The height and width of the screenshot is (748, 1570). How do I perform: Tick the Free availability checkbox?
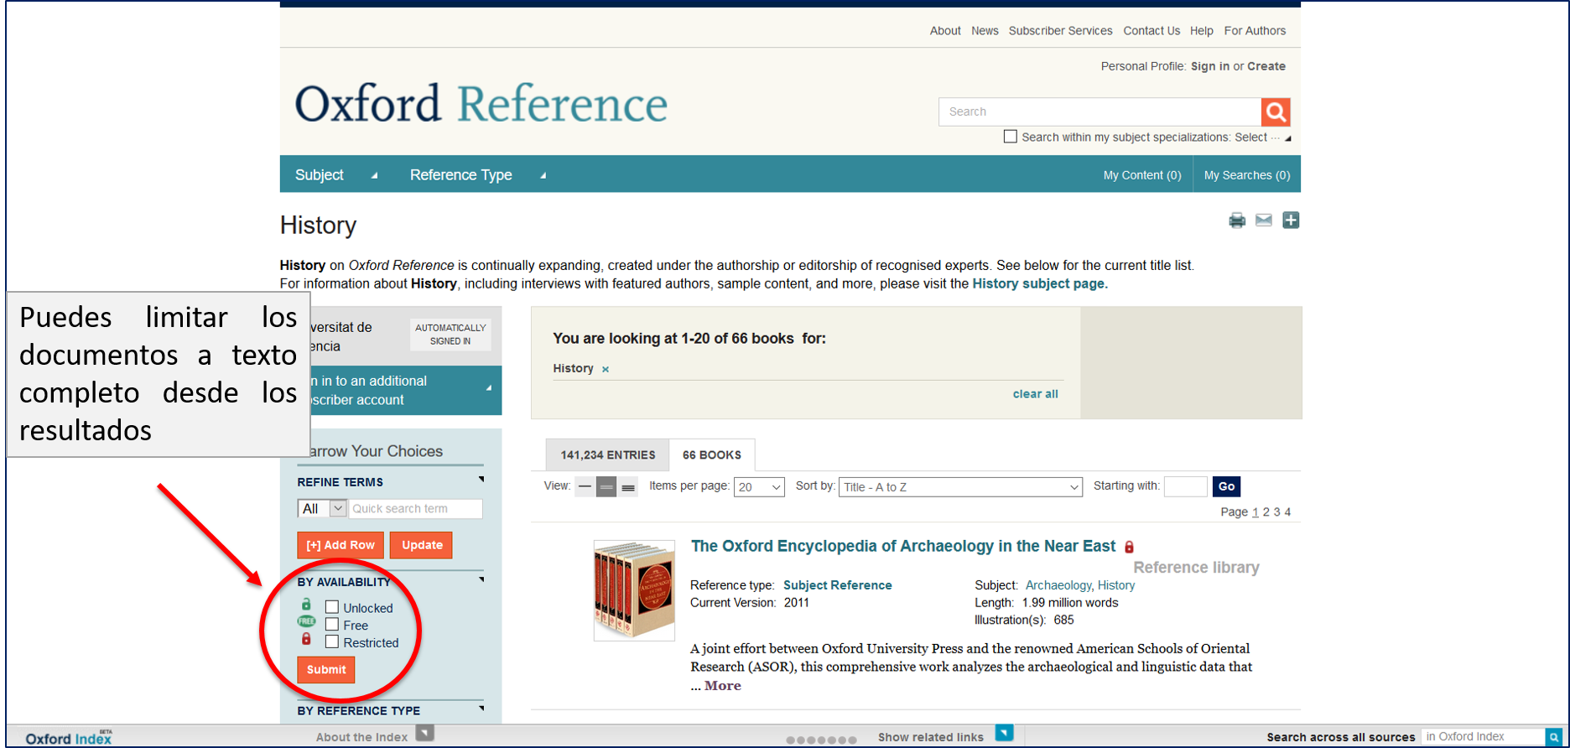(x=332, y=625)
